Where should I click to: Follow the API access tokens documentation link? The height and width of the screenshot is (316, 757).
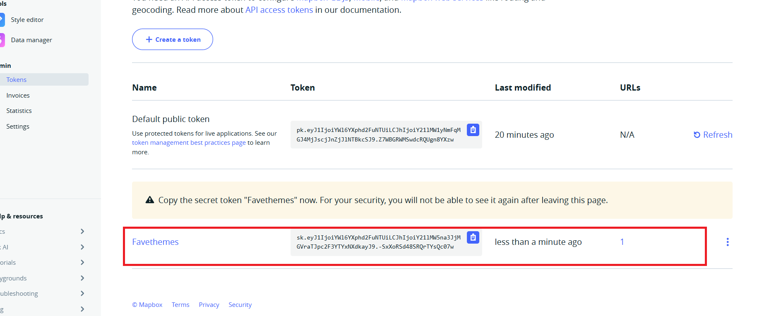279,10
